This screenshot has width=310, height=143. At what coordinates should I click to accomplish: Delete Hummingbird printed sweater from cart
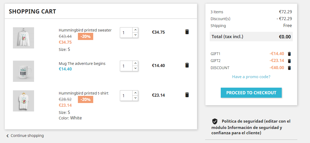(x=187, y=32)
